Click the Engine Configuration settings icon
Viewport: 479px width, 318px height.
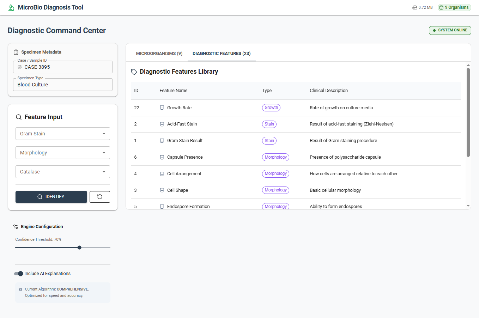[x=16, y=227]
